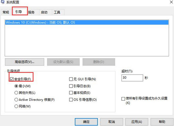
Task: Click the 取消 button
Action: click(112, 122)
